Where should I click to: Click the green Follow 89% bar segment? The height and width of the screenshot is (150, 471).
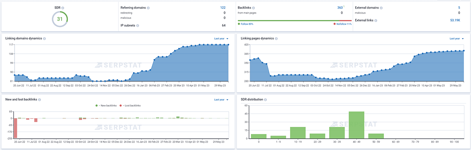(x=288, y=20)
